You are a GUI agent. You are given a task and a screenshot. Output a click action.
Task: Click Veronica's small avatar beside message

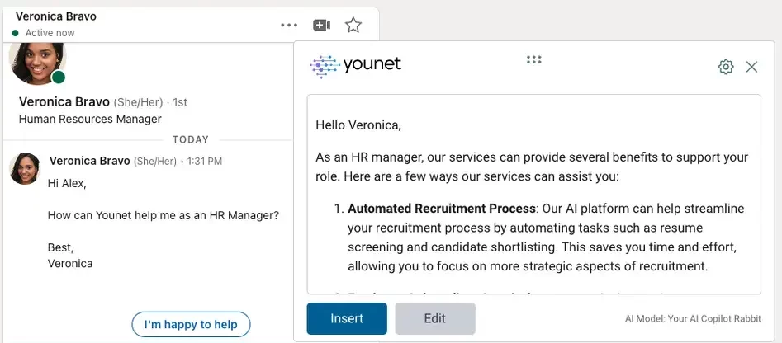point(25,169)
